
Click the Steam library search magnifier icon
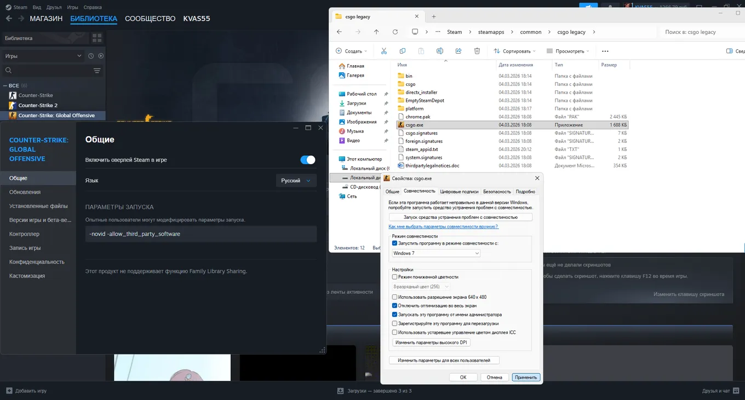tap(8, 71)
